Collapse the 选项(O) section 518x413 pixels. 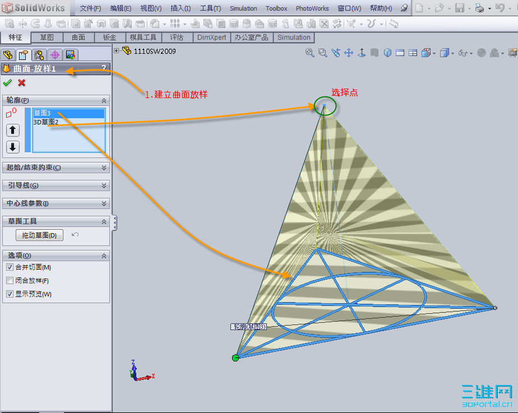click(x=104, y=256)
